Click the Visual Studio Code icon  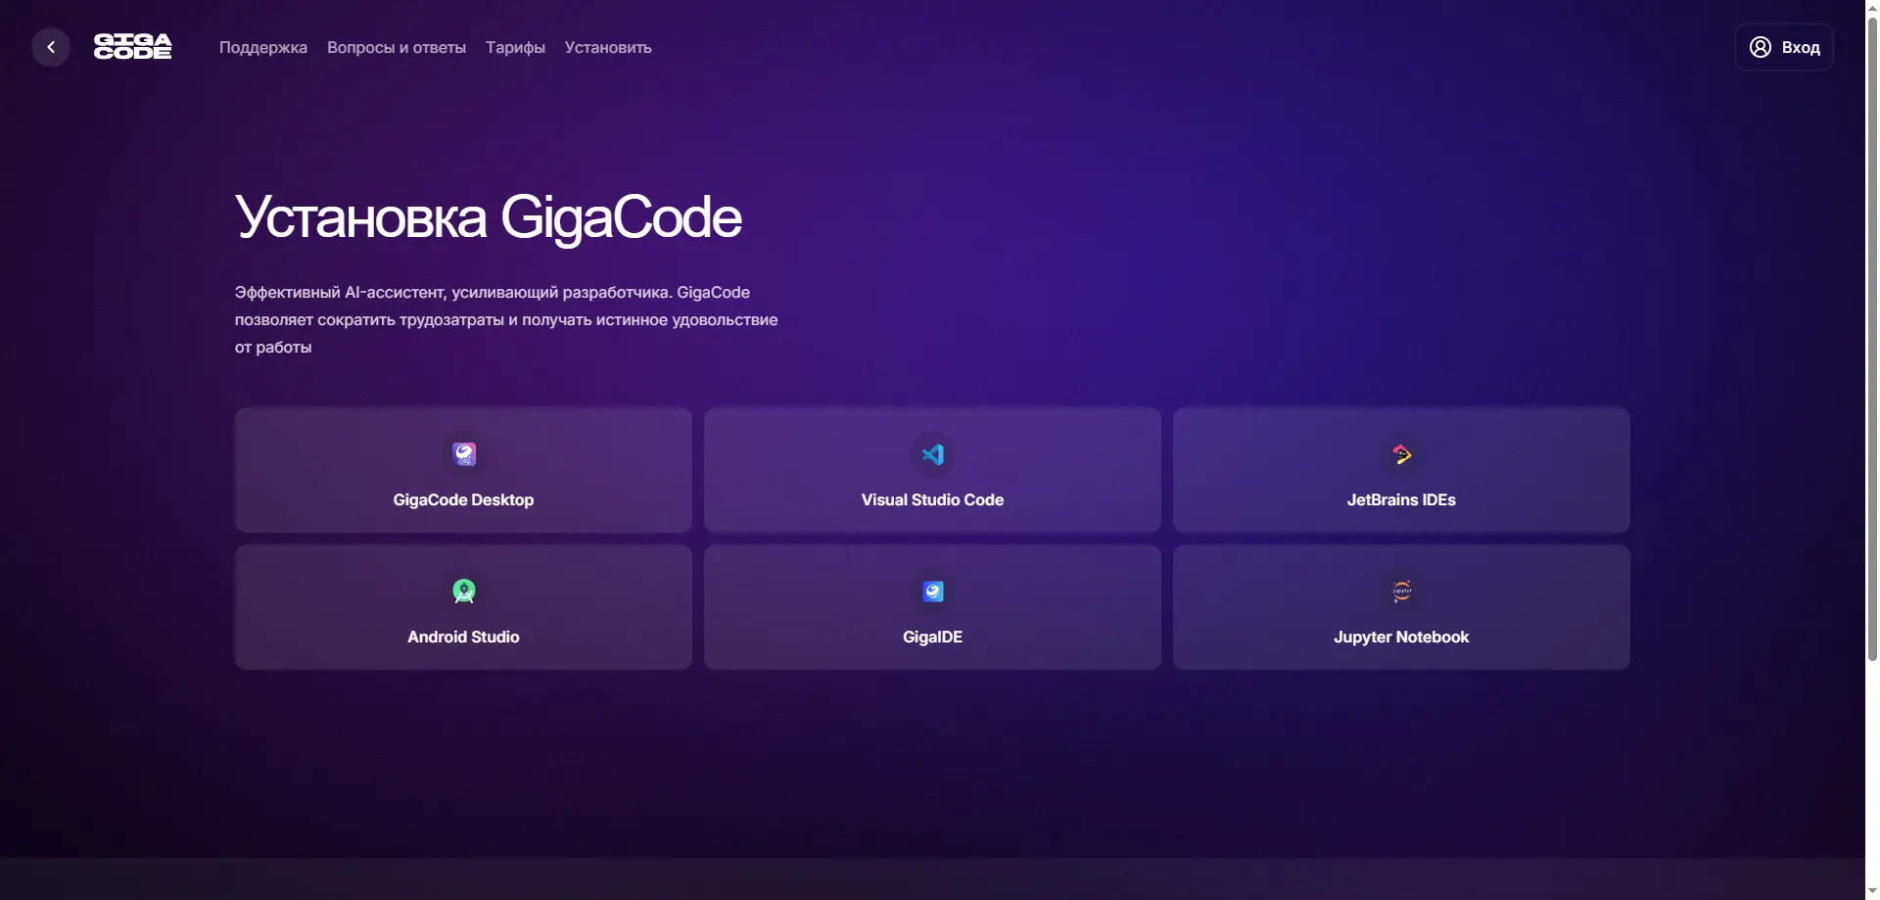932,454
